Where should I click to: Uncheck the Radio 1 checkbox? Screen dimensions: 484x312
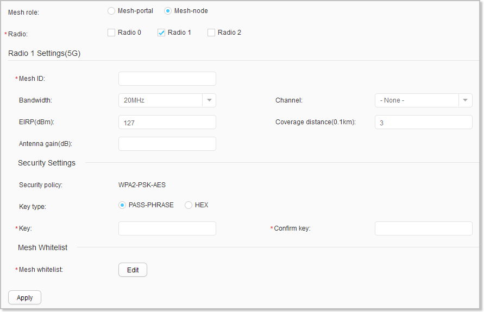pos(161,33)
